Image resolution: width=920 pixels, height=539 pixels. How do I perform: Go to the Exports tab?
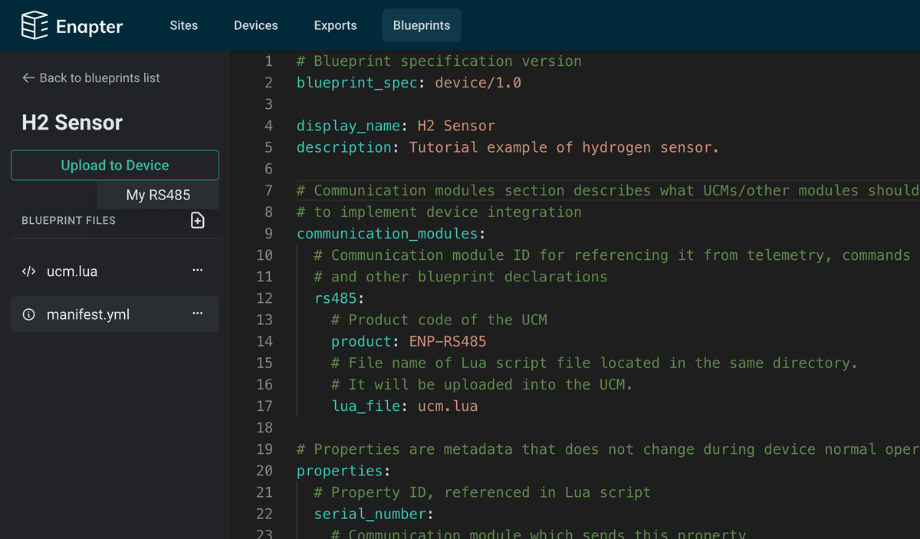(335, 25)
